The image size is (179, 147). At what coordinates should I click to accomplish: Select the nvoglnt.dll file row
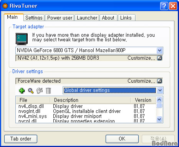pyautogui.click(x=86, y=111)
